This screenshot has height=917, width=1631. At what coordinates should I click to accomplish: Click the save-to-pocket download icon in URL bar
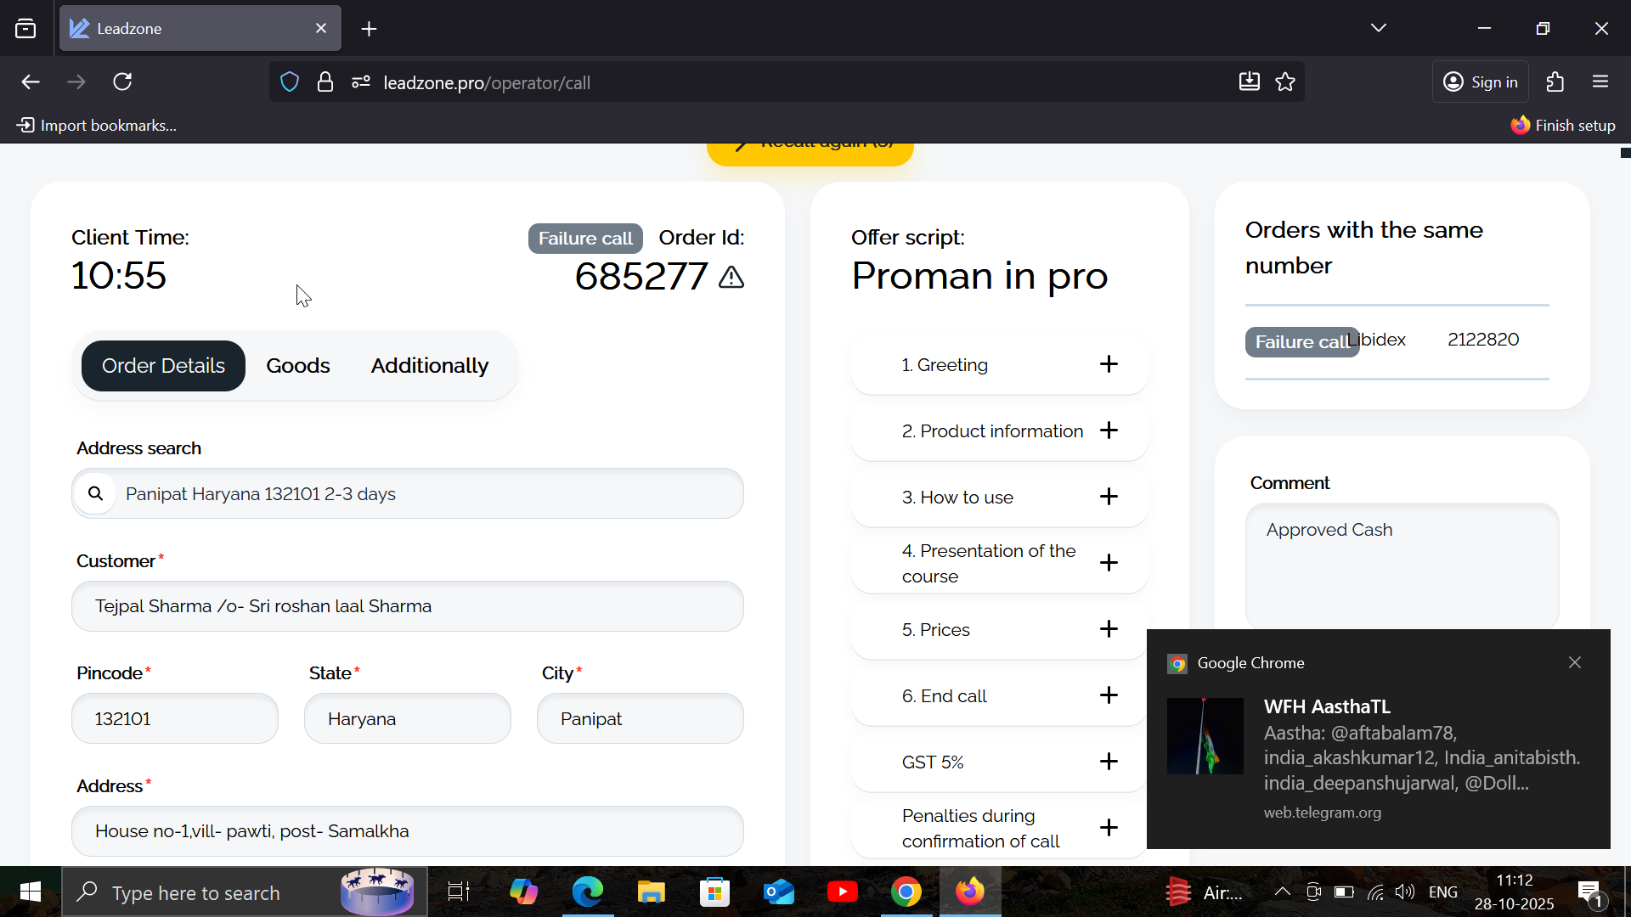pyautogui.click(x=1249, y=82)
